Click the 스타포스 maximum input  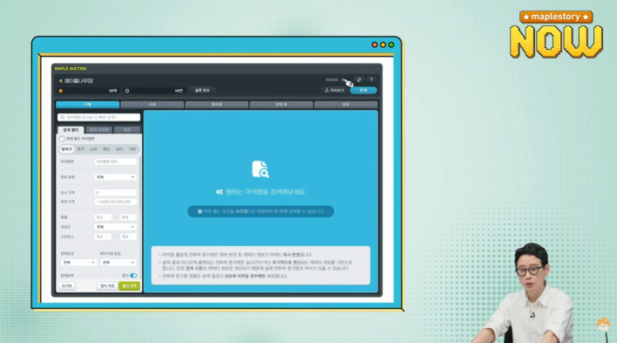tap(128, 237)
